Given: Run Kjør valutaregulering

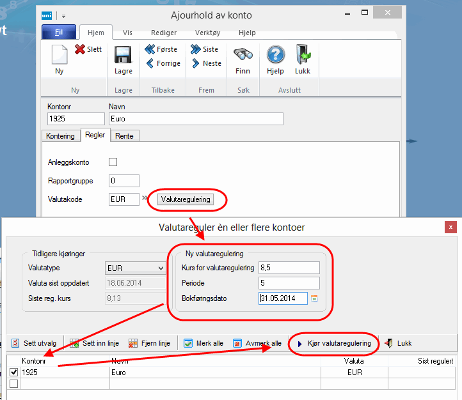Looking at the screenshot, I should pyautogui.click(x=334, y=343).
